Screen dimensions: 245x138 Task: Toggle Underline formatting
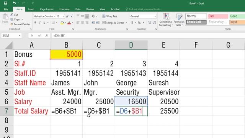[x=44, y=23]
